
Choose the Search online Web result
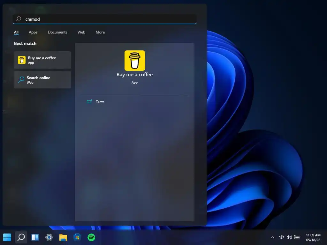(x=42, y=80)
